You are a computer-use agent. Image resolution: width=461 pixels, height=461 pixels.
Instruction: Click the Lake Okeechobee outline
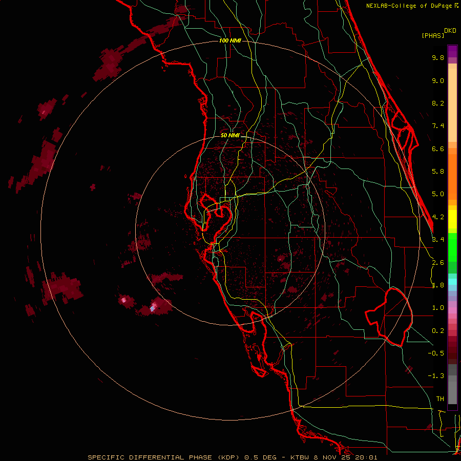point(389,317)
